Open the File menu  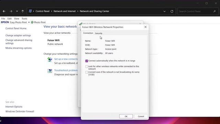(3, 19)
